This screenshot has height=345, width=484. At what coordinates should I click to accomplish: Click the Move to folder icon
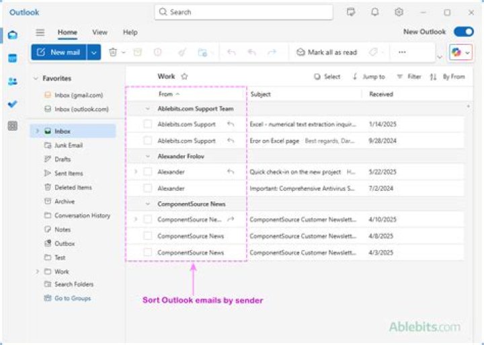click(x=202, y=52)
